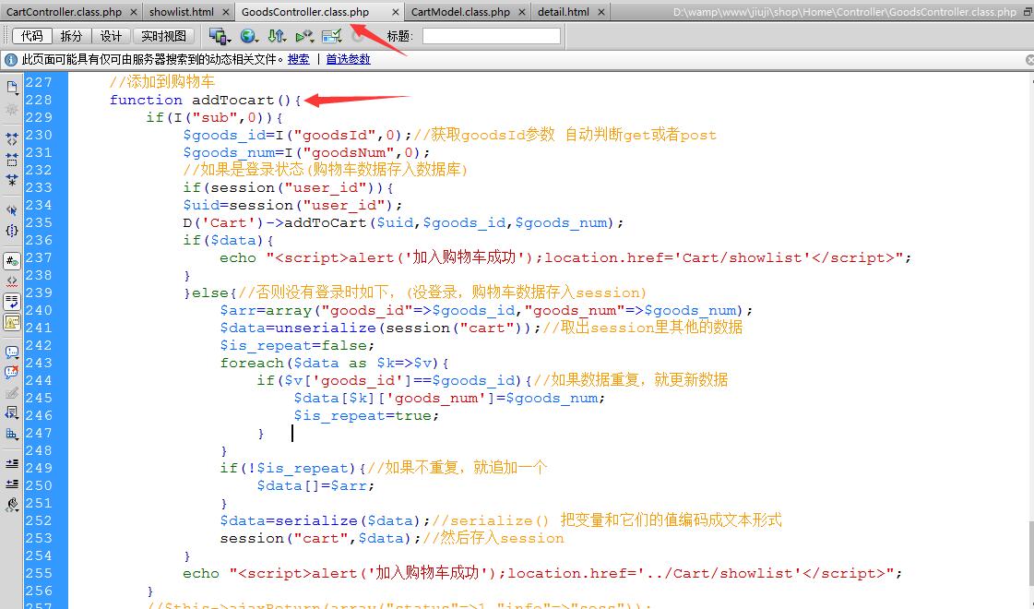Viewport: 1034px width, 609px height.
Task: Open the Multiscreen preview icon dropdown
Action: click(x=220, y=36)
